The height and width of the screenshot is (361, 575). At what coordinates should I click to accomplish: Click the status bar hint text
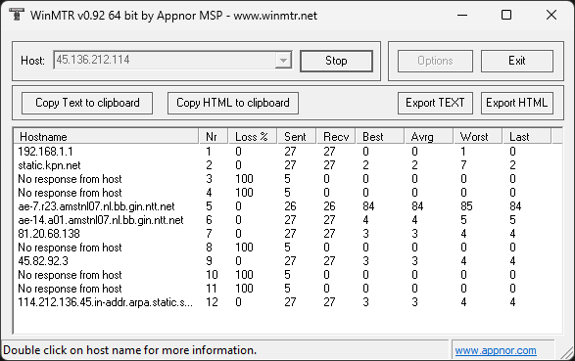(x=130, y=350)
